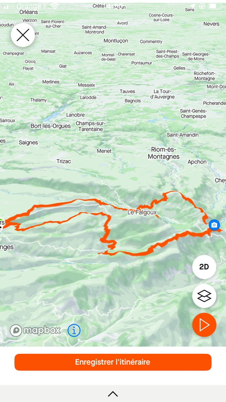
Task: Tap the location arrow status icon
Action: pos(193,6)
